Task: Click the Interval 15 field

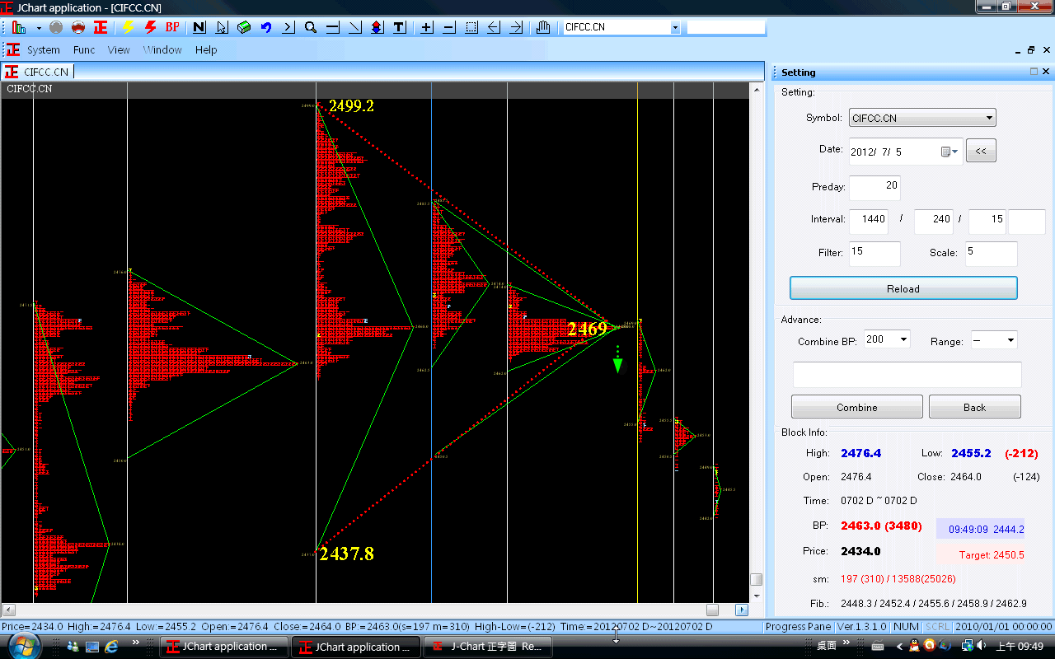Action: (x=987, y=221)
